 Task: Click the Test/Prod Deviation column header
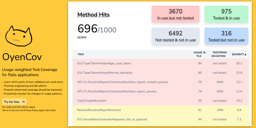point(219,54)
